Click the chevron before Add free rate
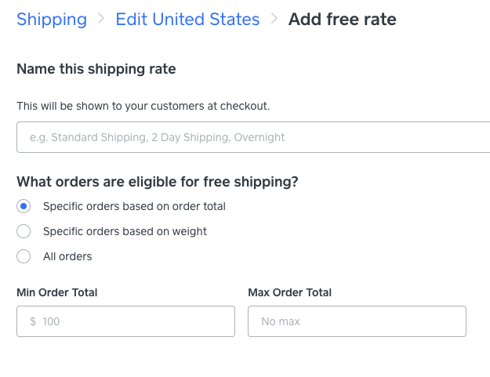Viewport: 490px width, 377px height. coord(274,20)
